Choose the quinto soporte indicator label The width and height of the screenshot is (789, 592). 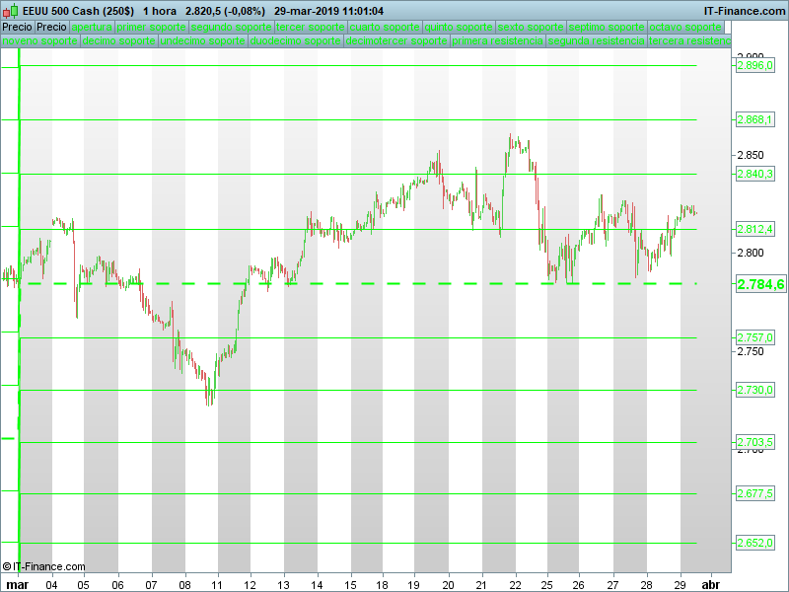[459, 27]
